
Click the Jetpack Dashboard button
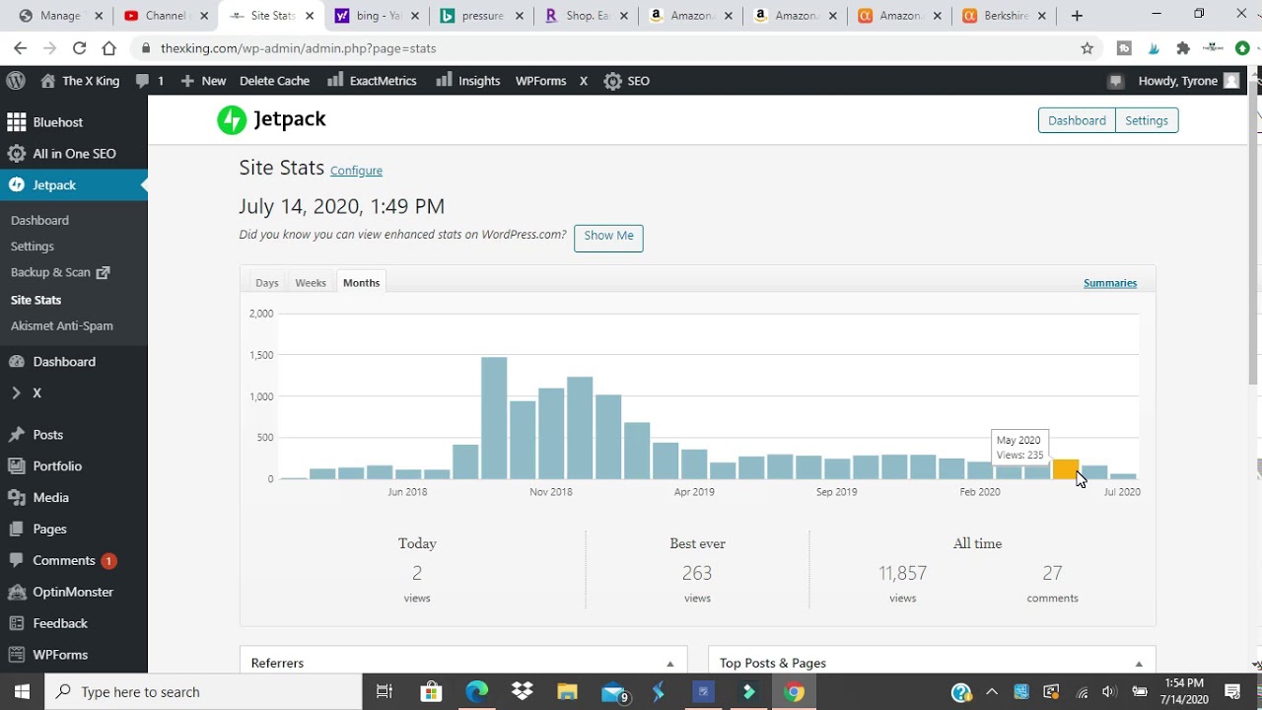point(1077,120)
